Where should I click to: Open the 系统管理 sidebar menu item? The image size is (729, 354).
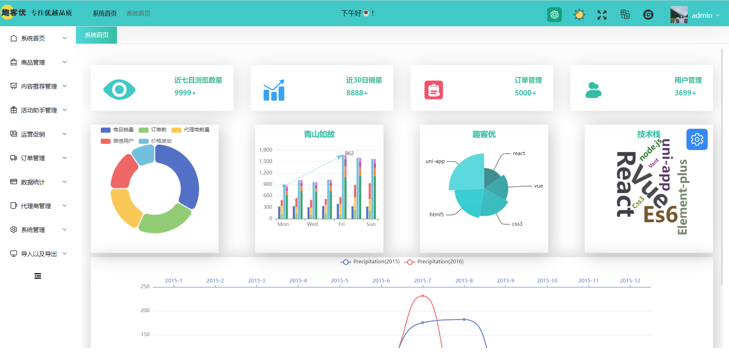click(38, 230)
